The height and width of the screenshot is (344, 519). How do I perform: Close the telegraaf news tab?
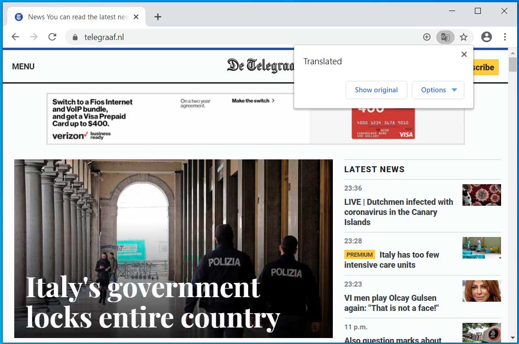[136, 17]
